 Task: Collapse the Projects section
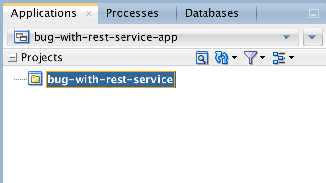click(12, 58)
